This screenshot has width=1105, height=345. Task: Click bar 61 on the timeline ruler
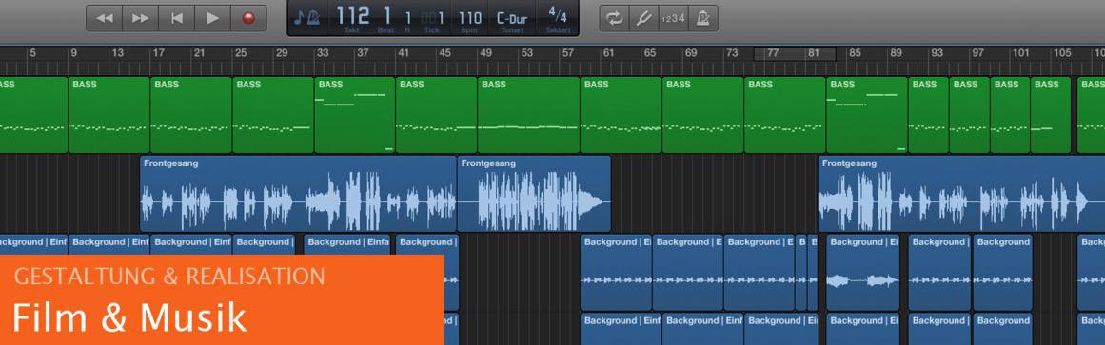tap(608, 53)
